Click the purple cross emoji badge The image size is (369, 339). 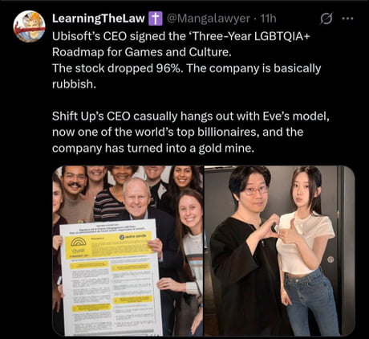tap(156, 18)
